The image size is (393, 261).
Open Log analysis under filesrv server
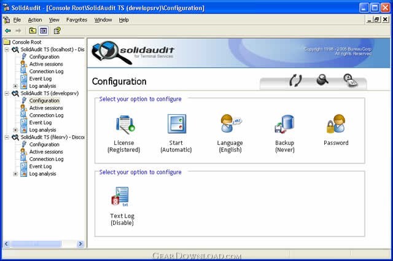click(42, 174)
